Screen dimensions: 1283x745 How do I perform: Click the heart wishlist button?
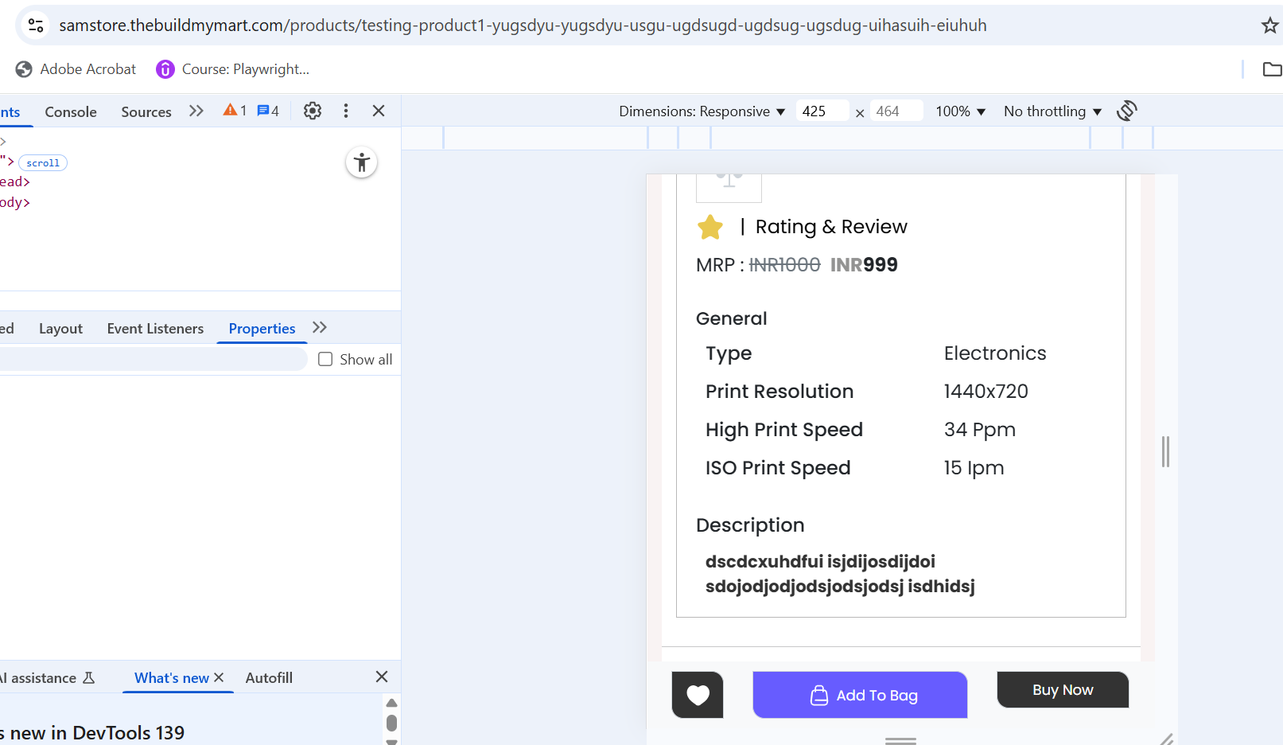pyautogui.click(x=698, y=695)
